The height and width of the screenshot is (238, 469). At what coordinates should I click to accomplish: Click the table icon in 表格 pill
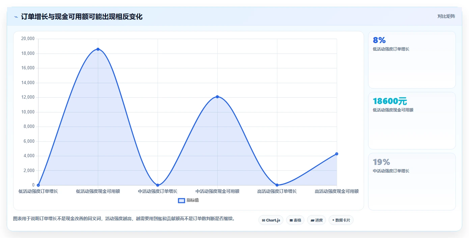(x=291, y=220)
